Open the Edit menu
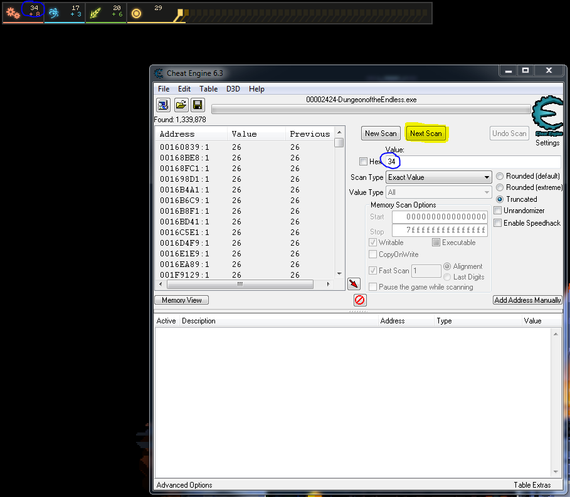This screenshot has height=497, width=570. 184,89
